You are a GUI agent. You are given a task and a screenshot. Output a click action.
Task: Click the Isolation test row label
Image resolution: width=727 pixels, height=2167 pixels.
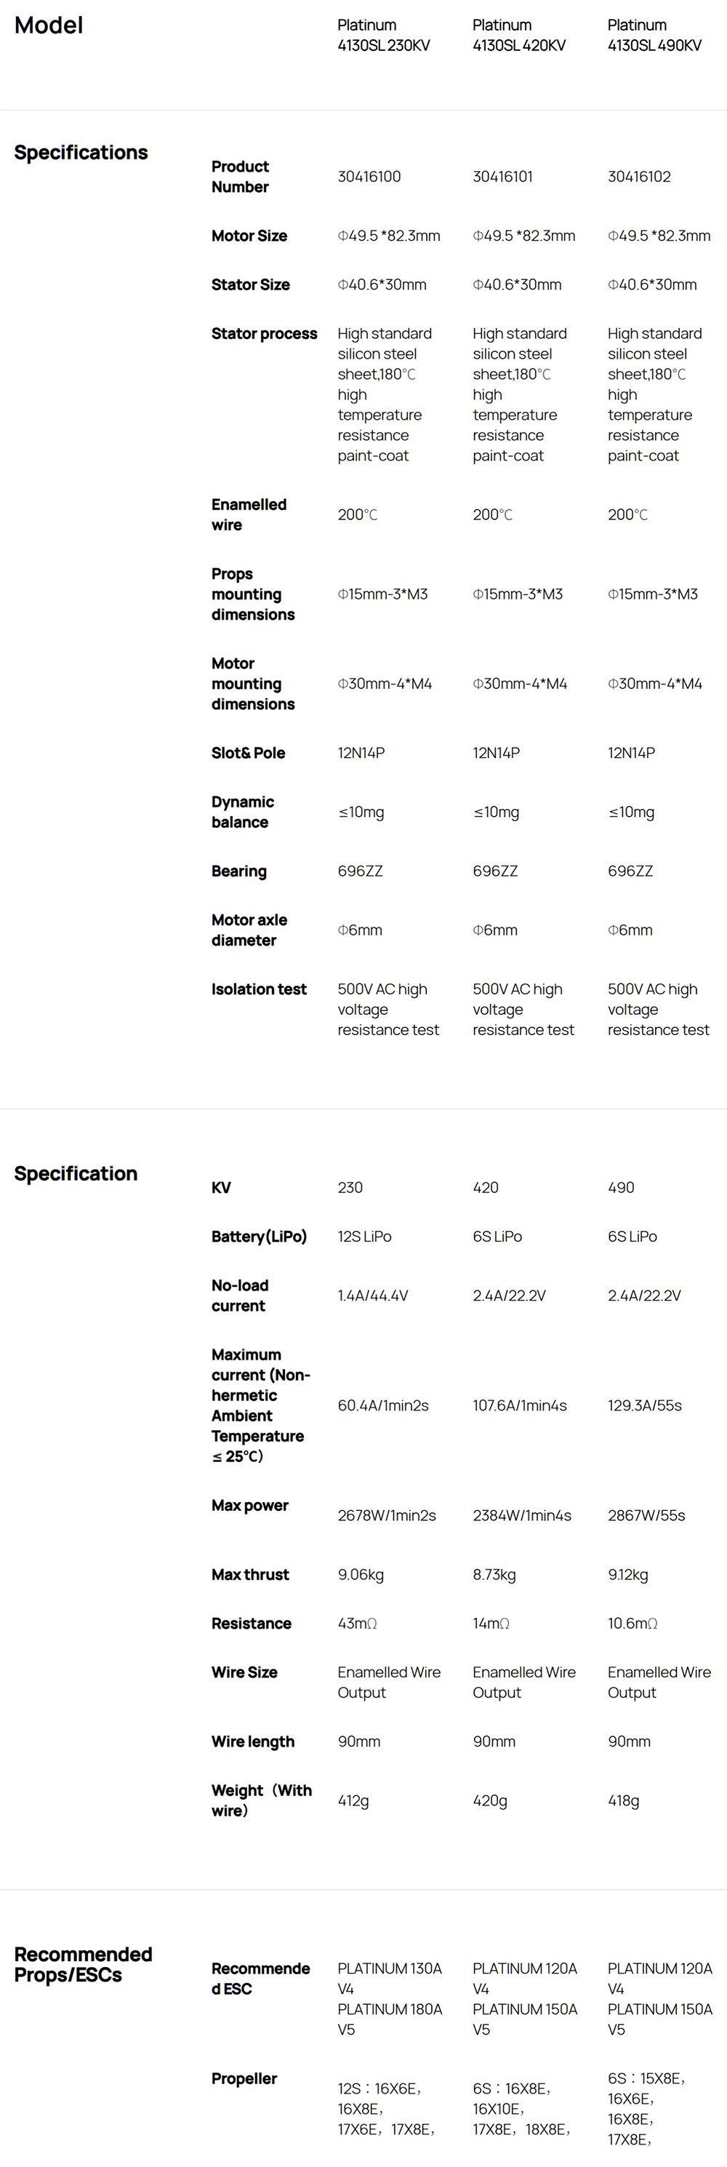click(x=259, y=989)
